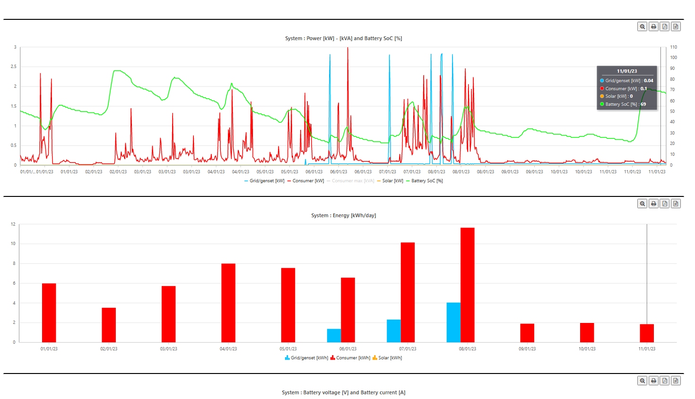Print the System Energy chart

click(653, 204)
